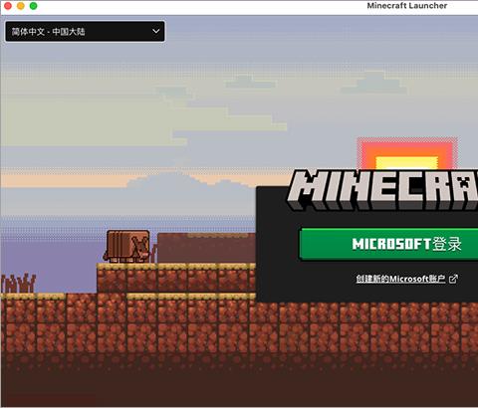This screenshot has width=478, height=408.
Task: Click the grass-topped block under the armadillo
Action: click(x=112, y=278)
